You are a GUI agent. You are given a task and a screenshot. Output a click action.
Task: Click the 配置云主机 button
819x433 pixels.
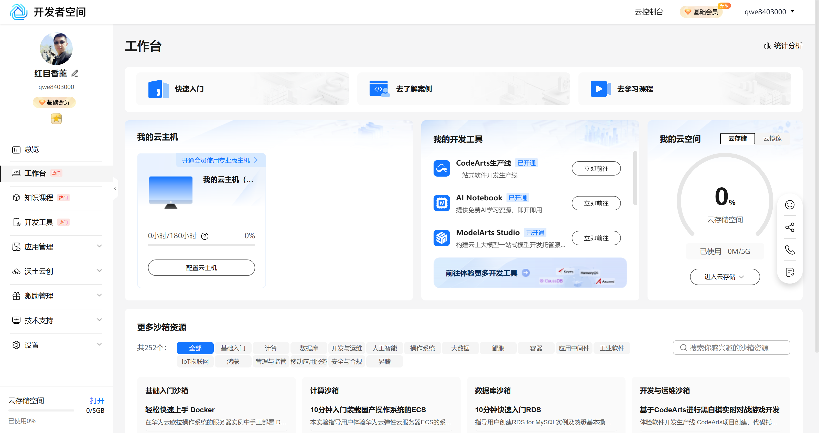click(x=201, y=268)
